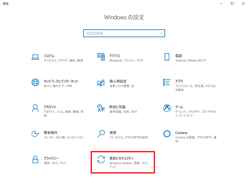
Task: Click the text Bluetooth、プリンター、マウス
Action: 126,61
